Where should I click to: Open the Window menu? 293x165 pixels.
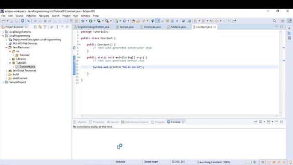pos(86,16)
